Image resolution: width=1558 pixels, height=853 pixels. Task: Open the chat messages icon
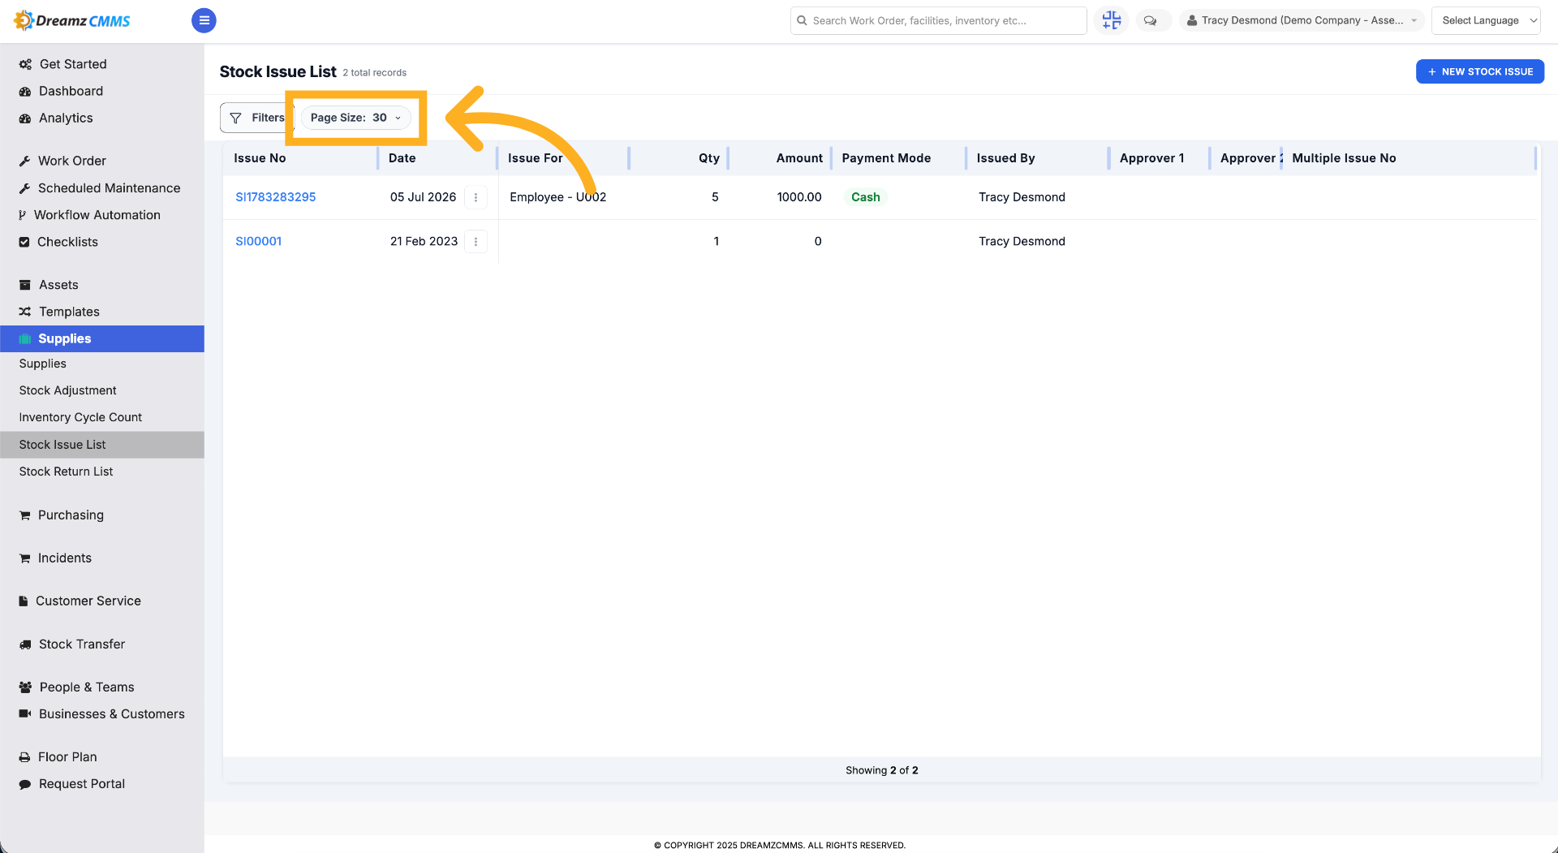[x=1150, y=21]
